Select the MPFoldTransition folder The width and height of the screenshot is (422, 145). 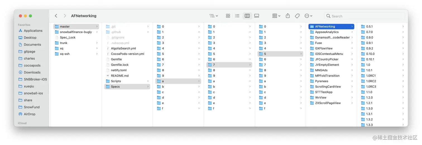point(331,76)
